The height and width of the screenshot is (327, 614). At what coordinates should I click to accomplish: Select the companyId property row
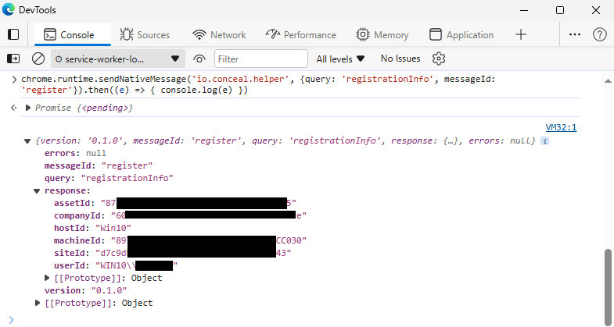[x=180, y=215]
